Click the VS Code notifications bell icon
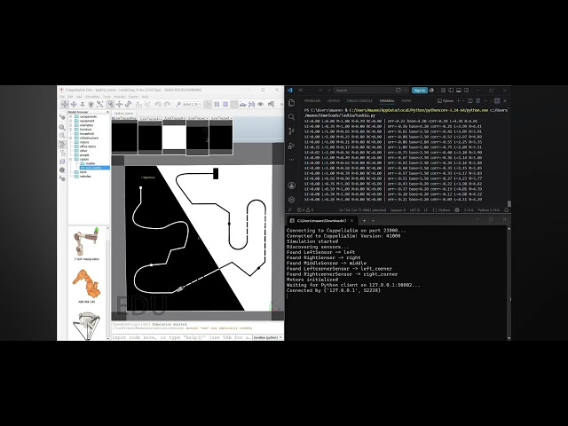Image resolution: width=568 pixels, height=426 pixels. [506, 209]
